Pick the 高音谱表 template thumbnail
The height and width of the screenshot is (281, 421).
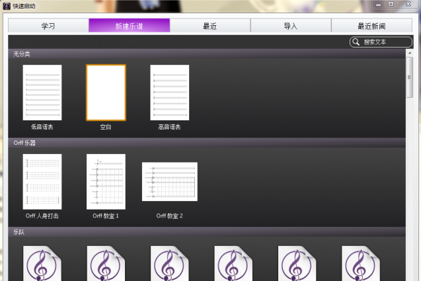point(170,93)
